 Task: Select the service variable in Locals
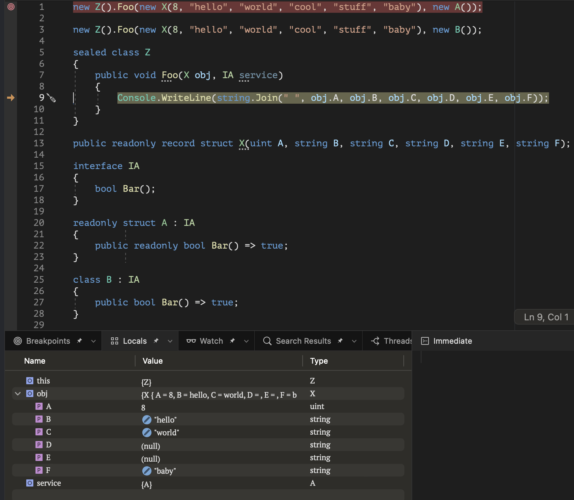pyautogui.click(x=49, y=483)
